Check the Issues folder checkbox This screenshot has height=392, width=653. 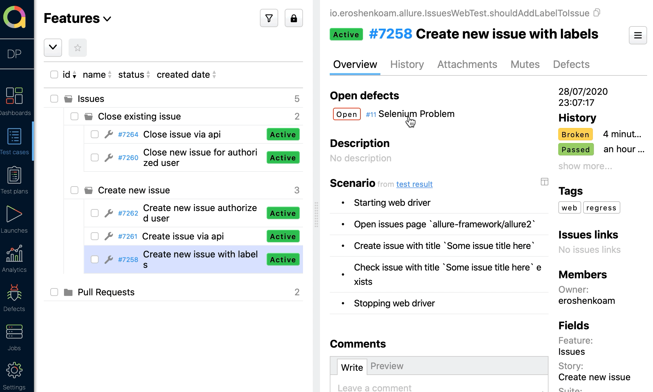(x=54, y=99)
